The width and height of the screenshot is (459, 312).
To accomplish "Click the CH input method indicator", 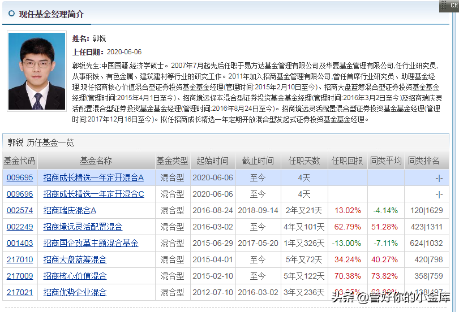I will 449,6.
